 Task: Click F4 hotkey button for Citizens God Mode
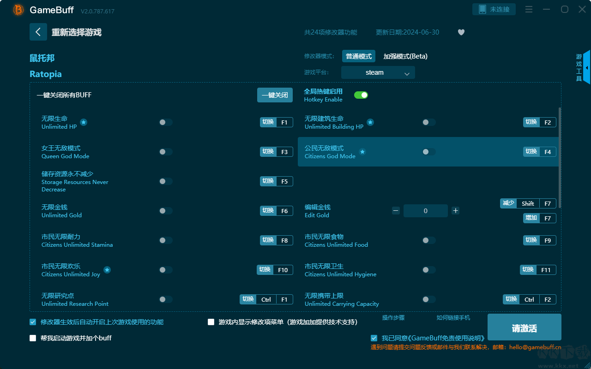[540, 152]
